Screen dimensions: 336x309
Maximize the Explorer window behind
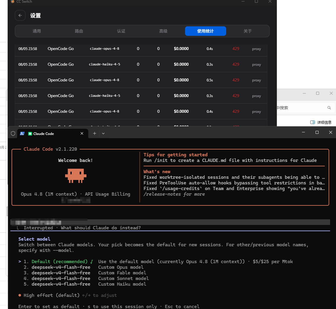click(318, 93)
